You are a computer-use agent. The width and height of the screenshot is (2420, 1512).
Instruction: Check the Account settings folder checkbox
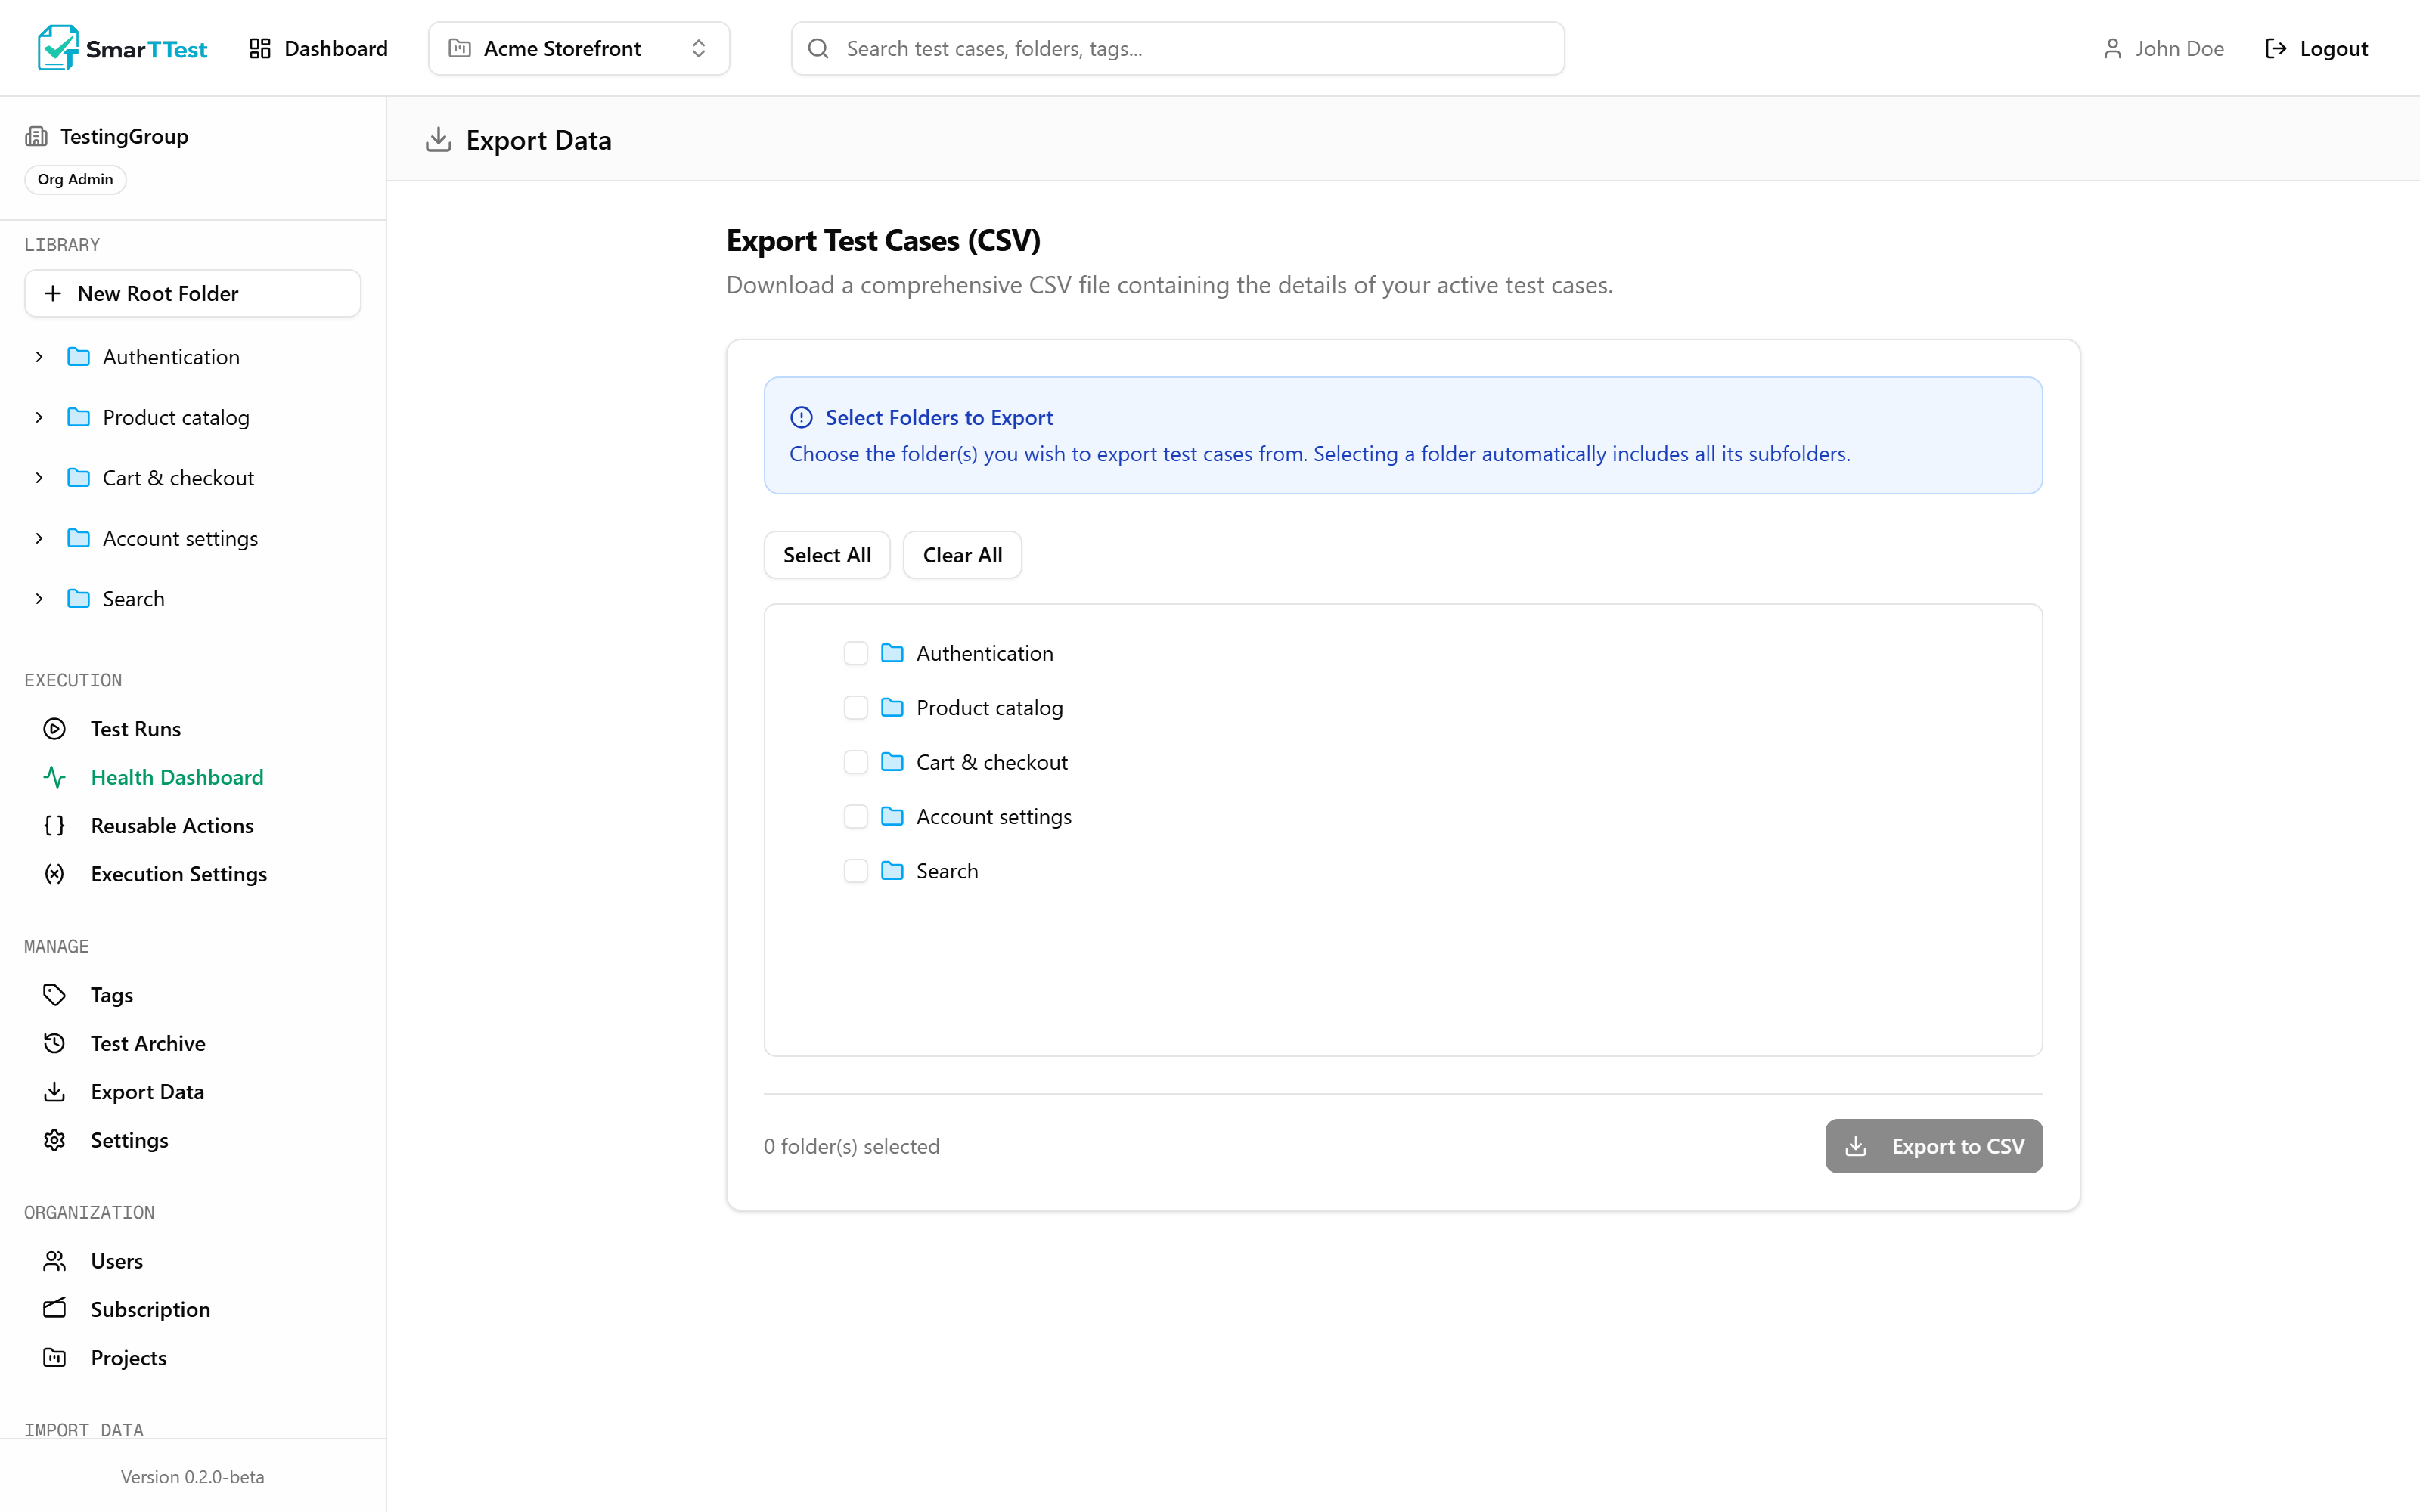tap(856, 816)
